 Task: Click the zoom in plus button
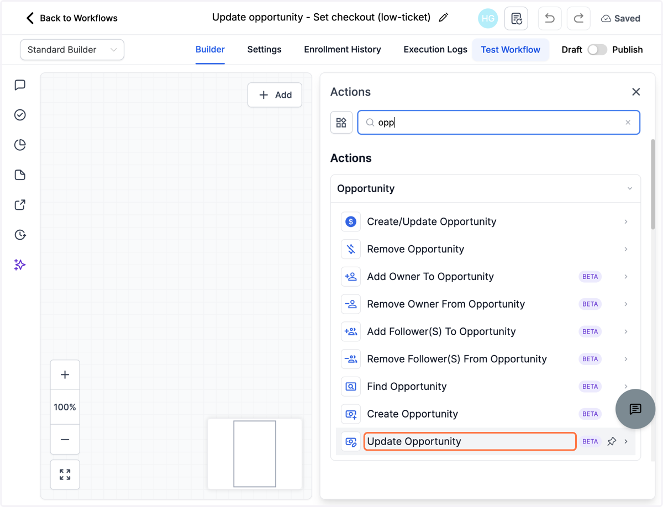[x=65, y=374]
